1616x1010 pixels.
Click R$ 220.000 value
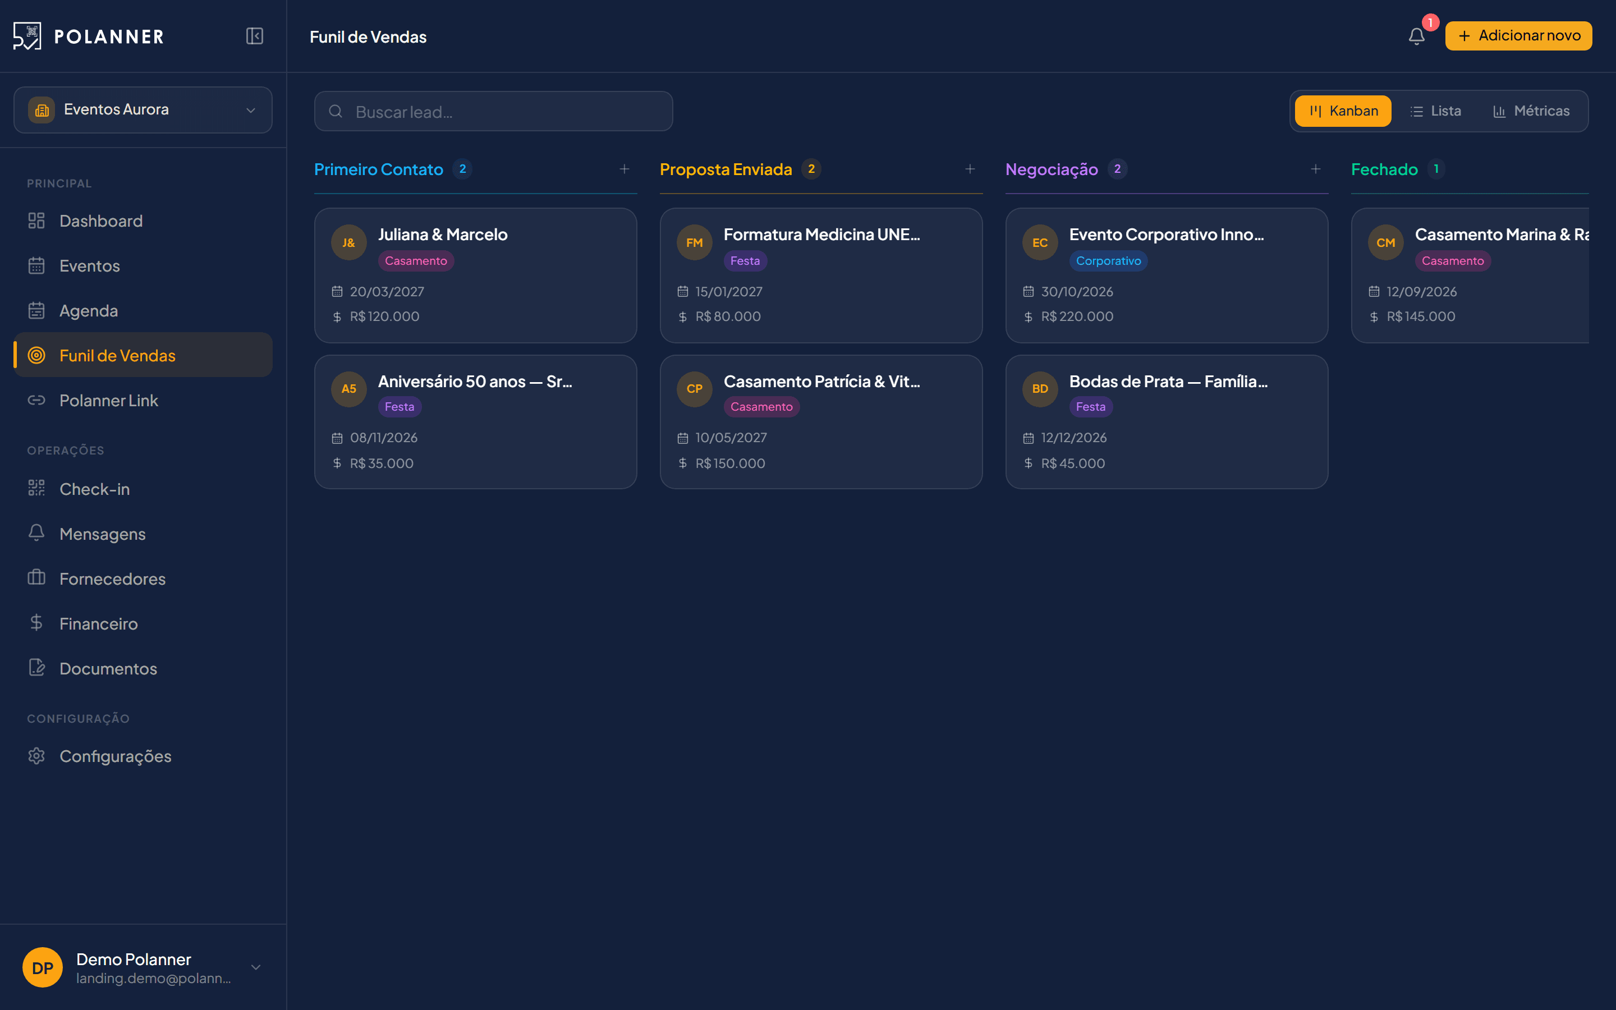tap(1077, 316)
